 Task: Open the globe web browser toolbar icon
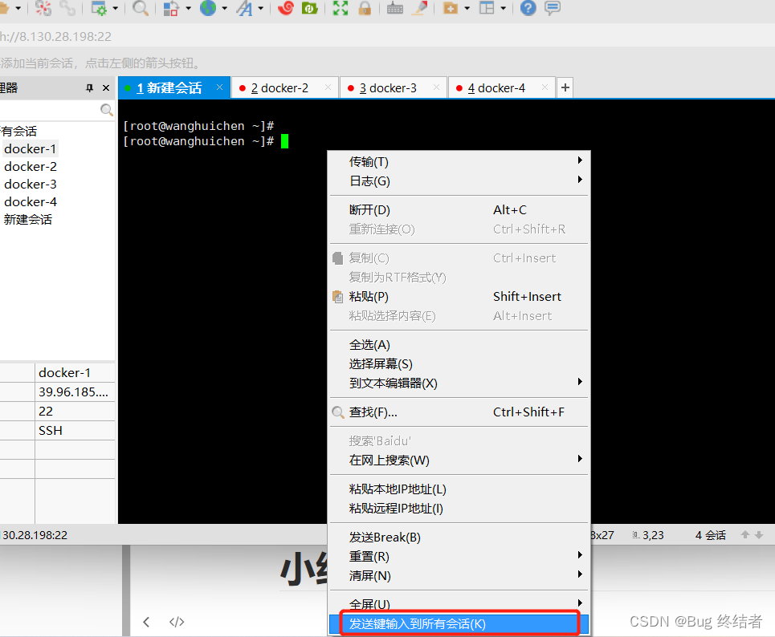point(207,9)
